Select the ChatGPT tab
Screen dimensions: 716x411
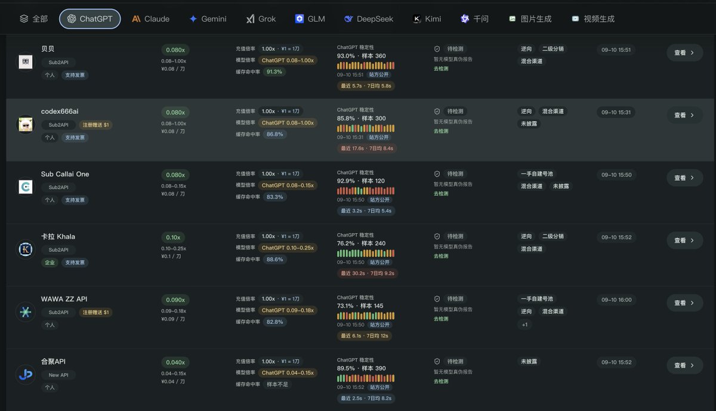click(x=90, y=18)
